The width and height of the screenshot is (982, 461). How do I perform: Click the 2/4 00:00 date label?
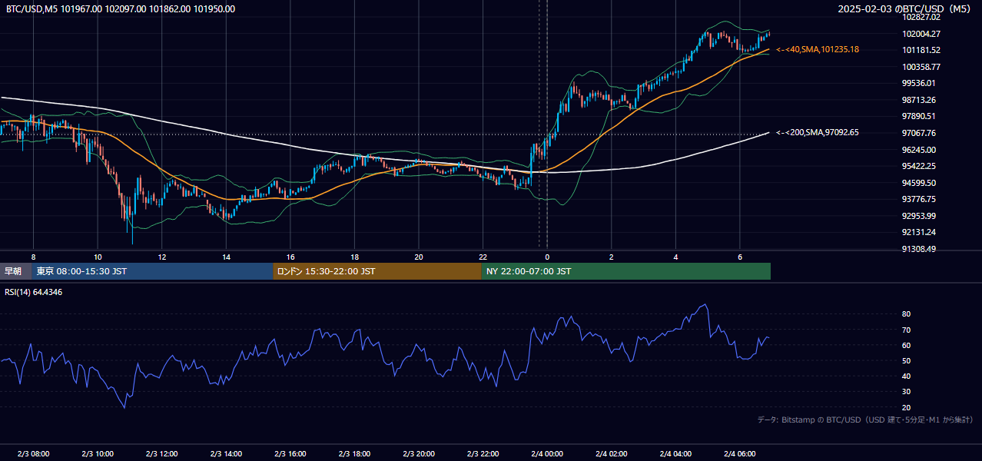point(546,453)
